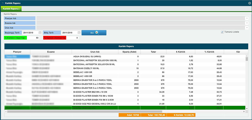Click the 48,81 % Kârlılık cell
252x120 pixels.
coord(209,57)
